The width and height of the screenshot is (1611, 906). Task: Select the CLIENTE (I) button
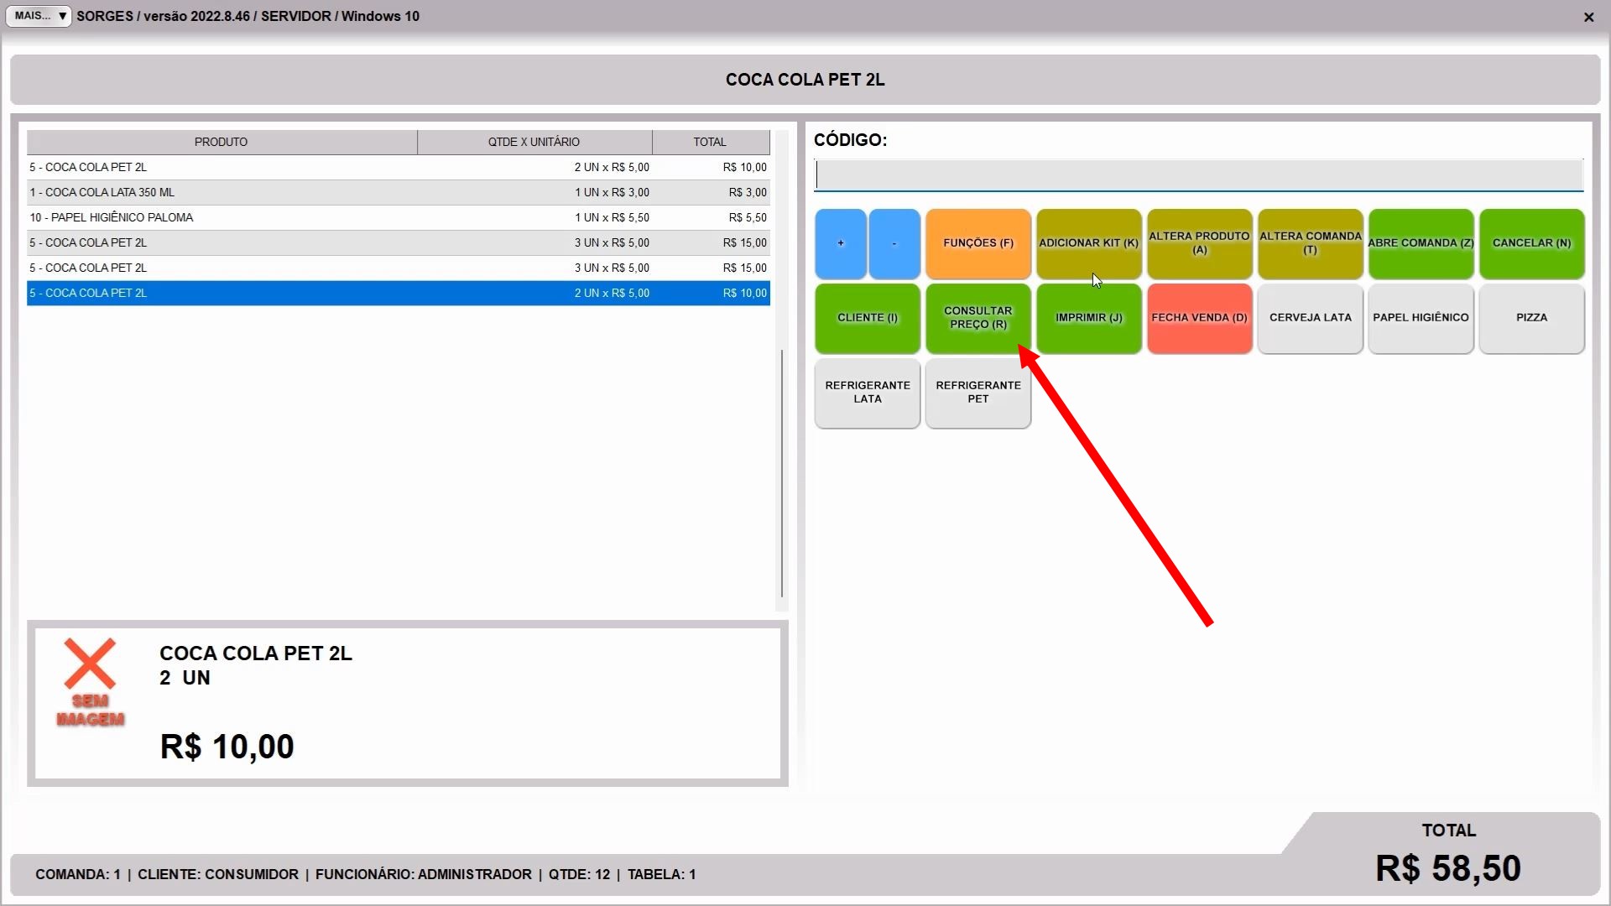pyautogui.click(x=867, y=318)
